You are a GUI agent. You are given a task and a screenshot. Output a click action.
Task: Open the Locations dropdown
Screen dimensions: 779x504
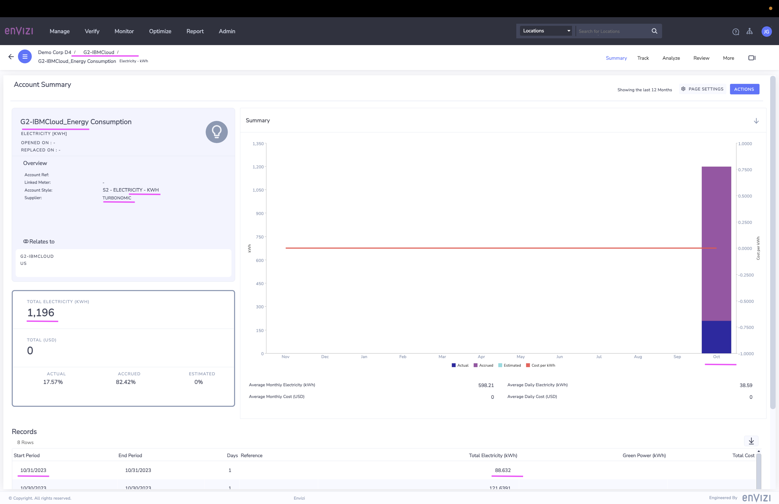(546, 31)
